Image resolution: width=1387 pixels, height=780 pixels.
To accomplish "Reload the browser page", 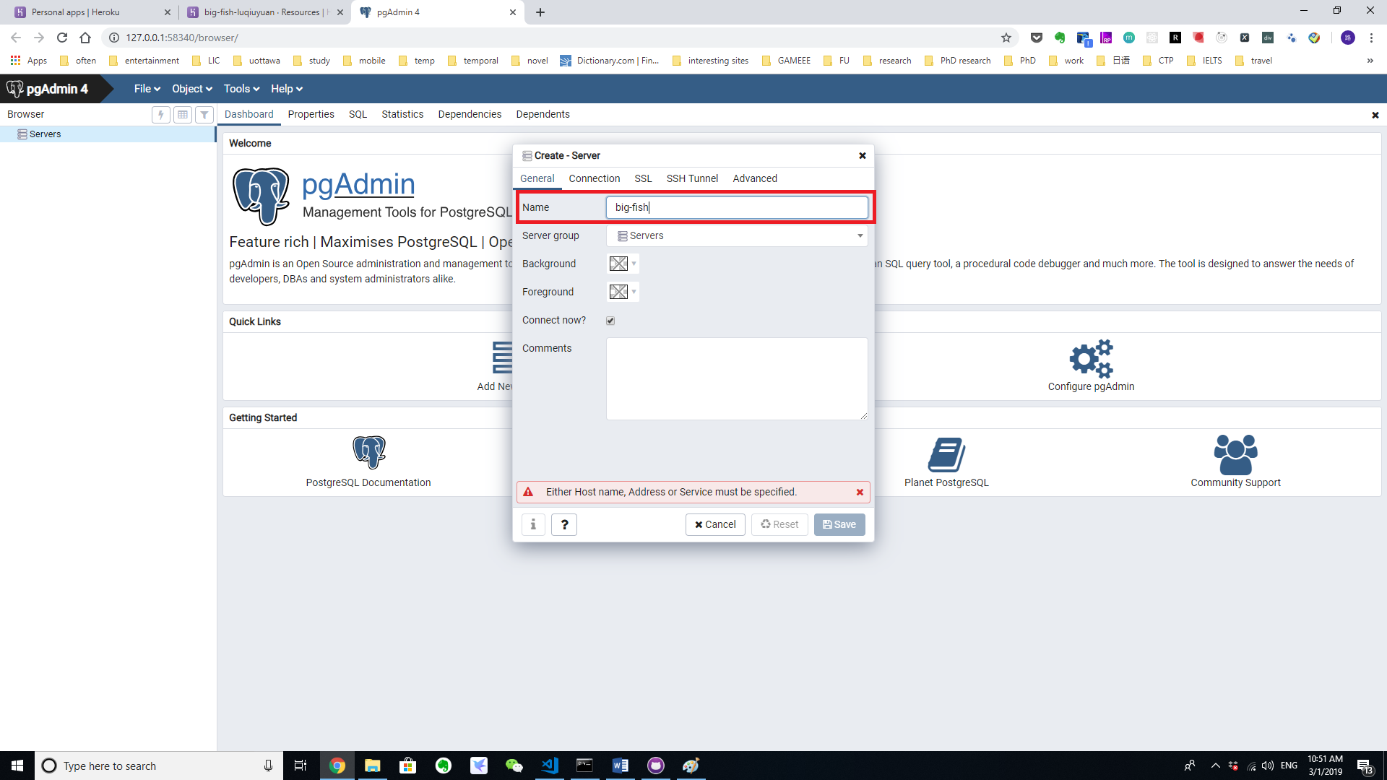I will 62,38.
